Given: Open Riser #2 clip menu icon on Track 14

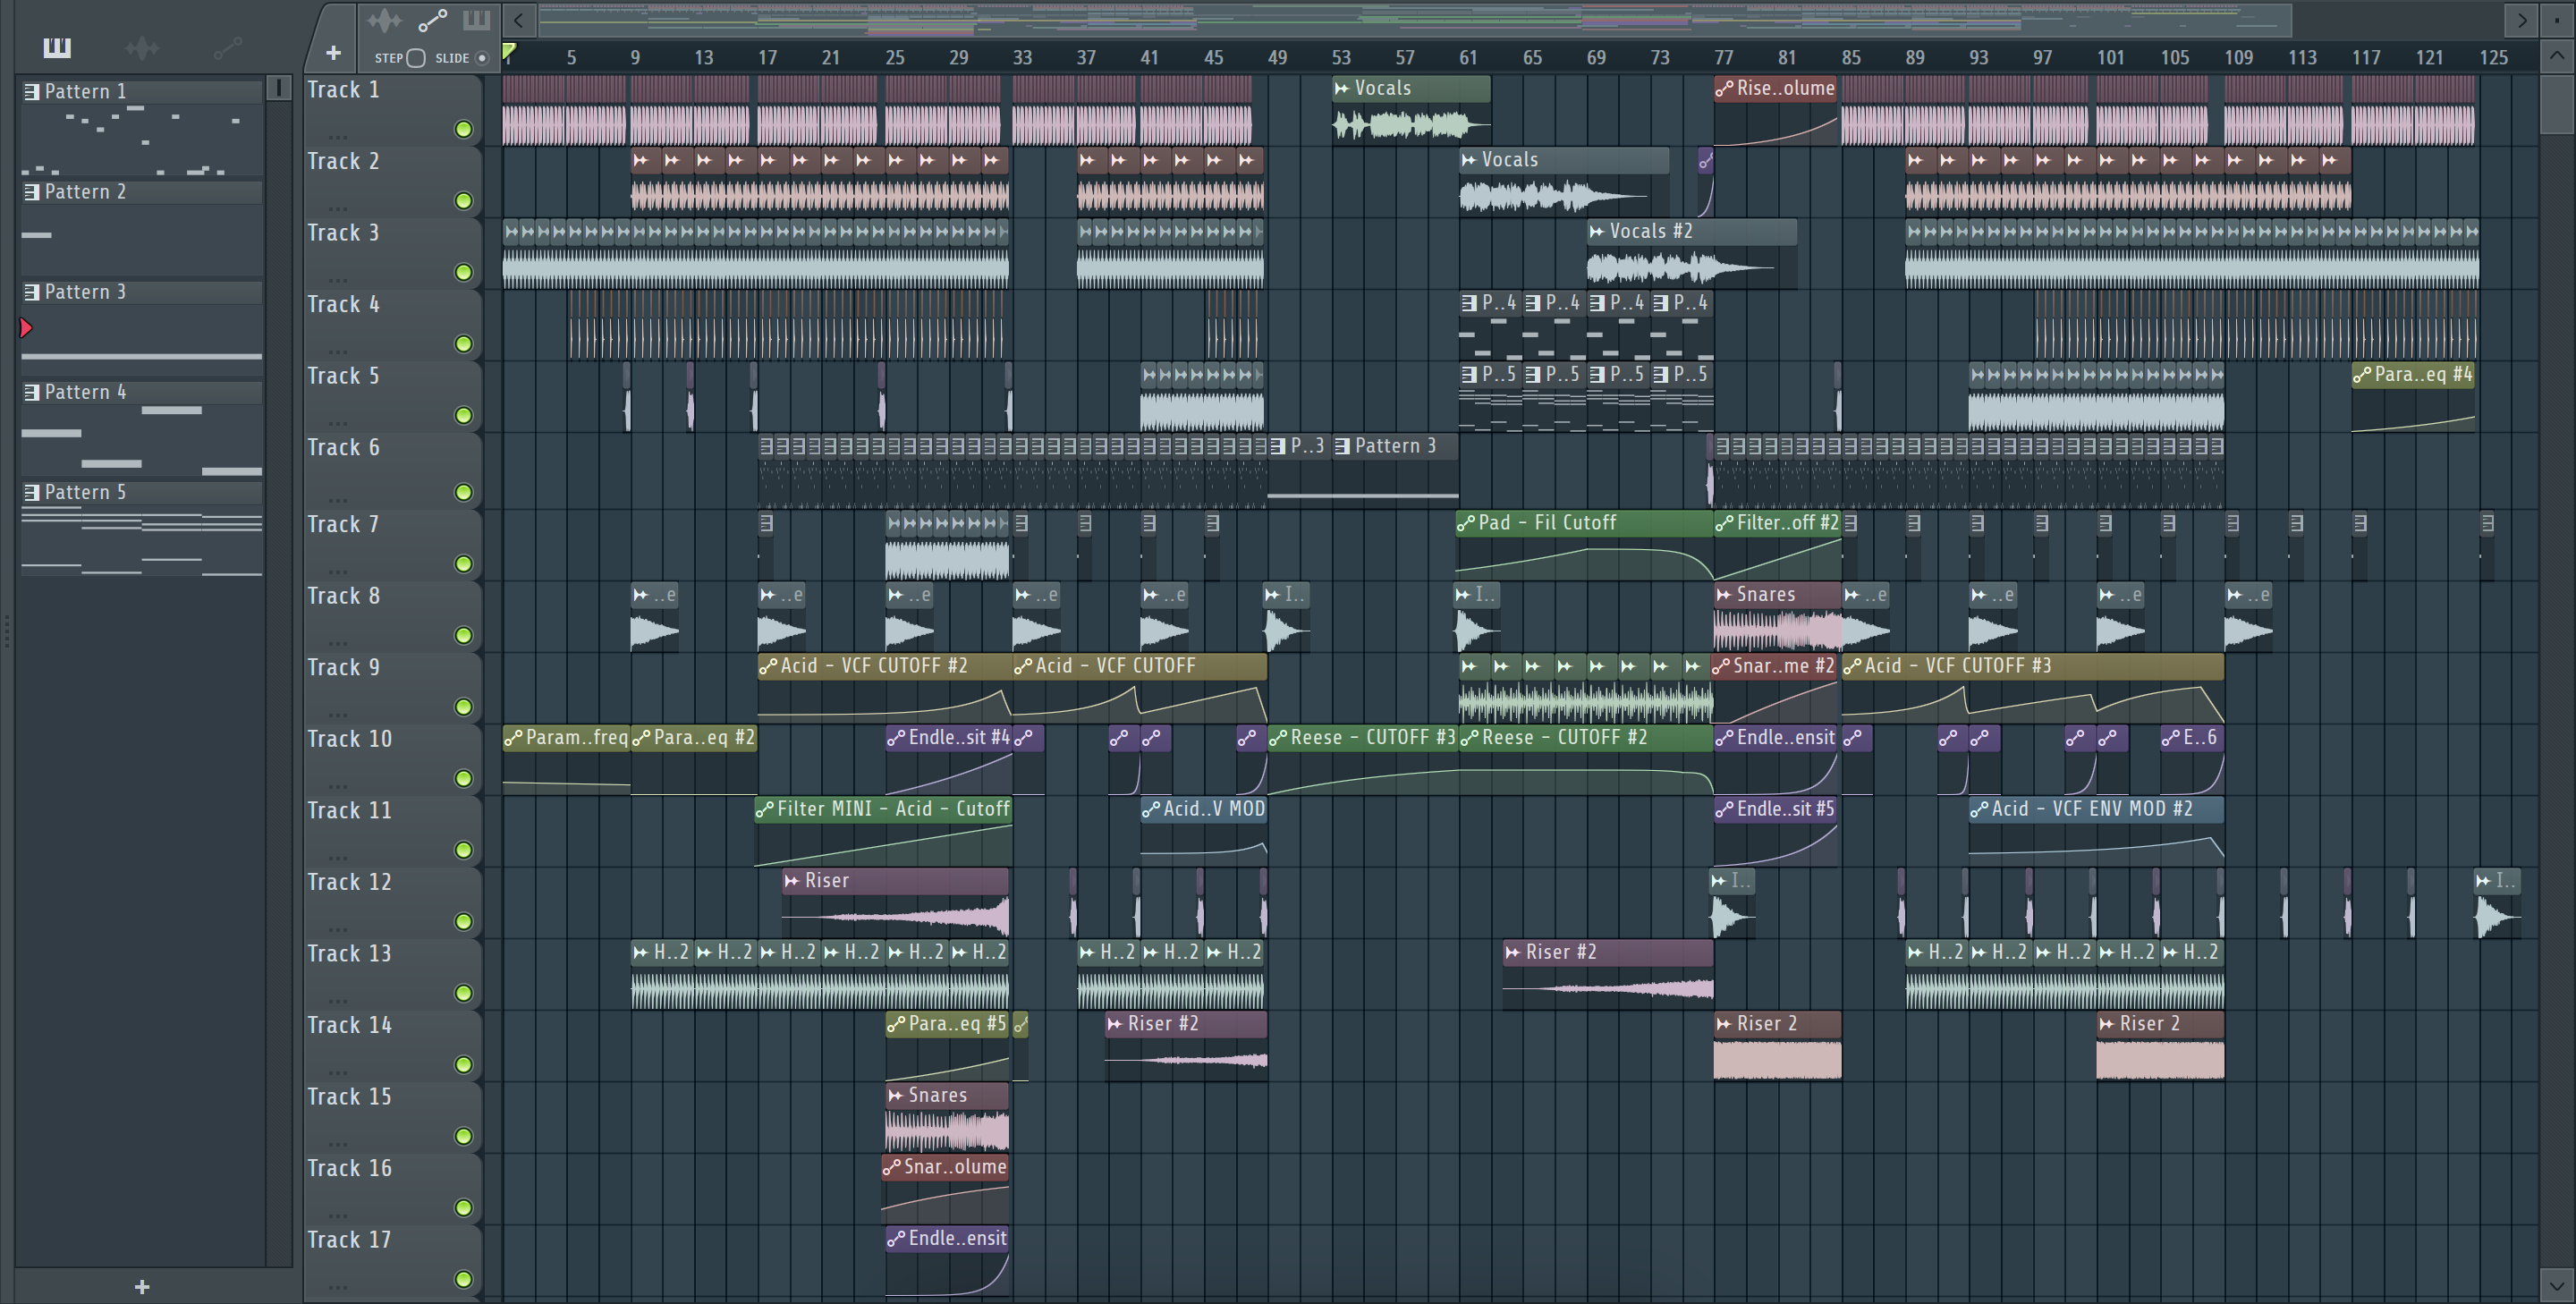Looking at the screenshot, I should (1114, 1024).
